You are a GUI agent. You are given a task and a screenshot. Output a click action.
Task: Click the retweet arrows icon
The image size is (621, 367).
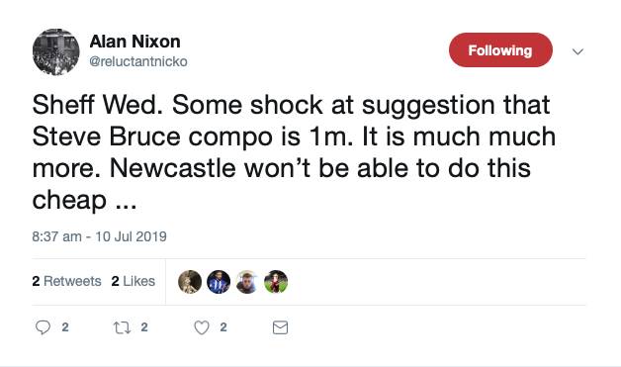[122, 327]
